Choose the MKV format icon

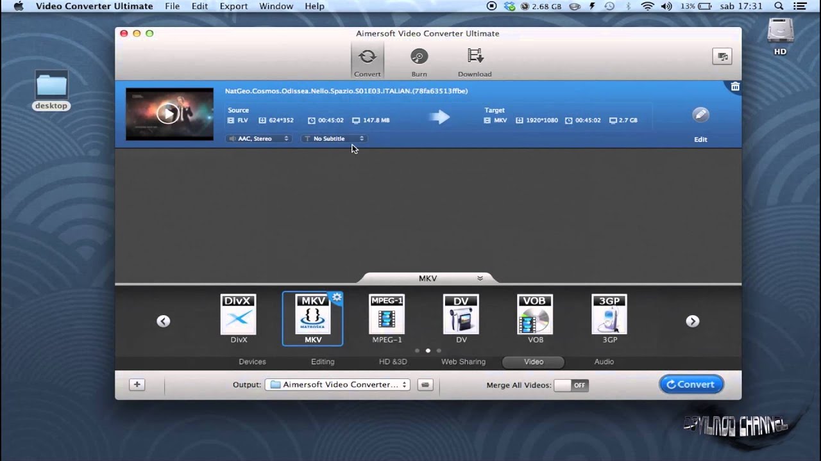(x=313, y=314)
